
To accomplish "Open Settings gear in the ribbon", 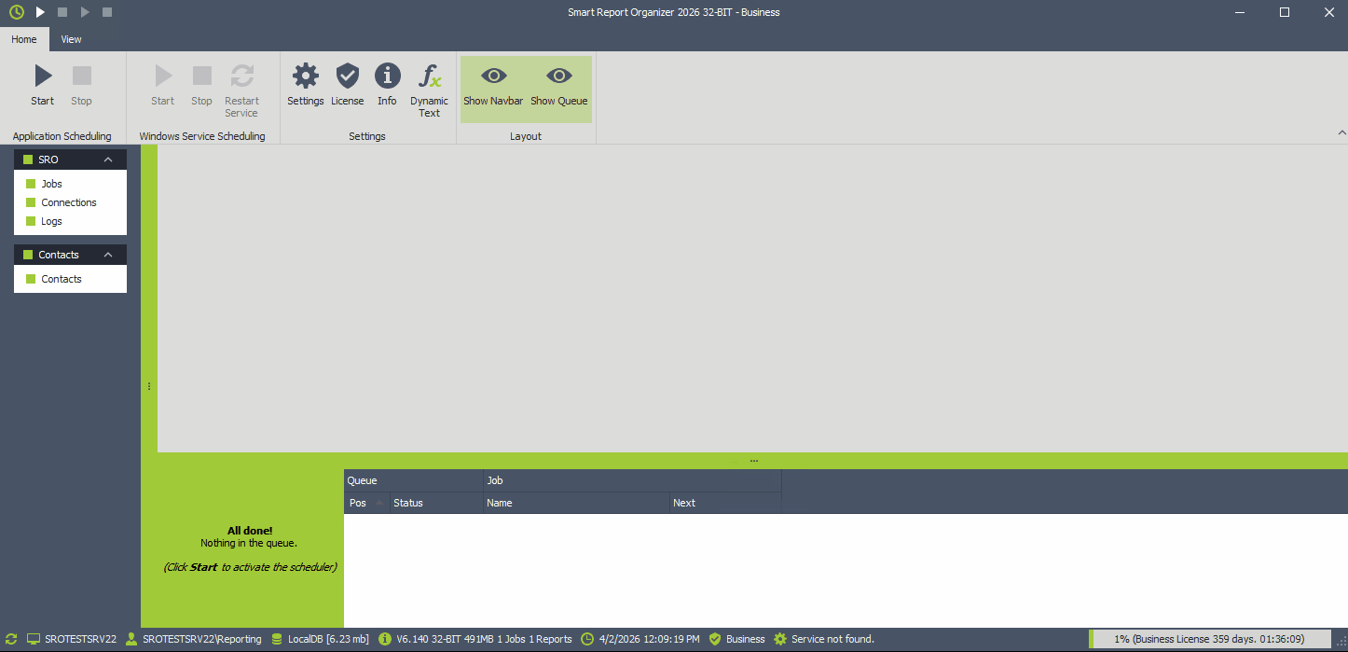I will [306, 85].
